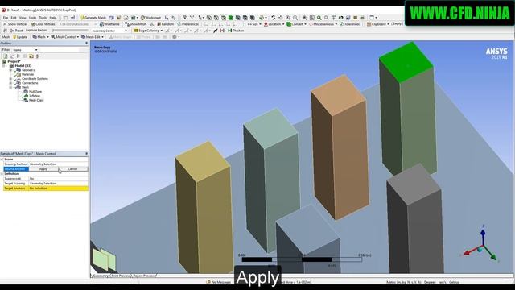Viewport: 515px width, 290px height.
Task: Open the Miscellaneous dropdown
Action: (x=323, y=24)
